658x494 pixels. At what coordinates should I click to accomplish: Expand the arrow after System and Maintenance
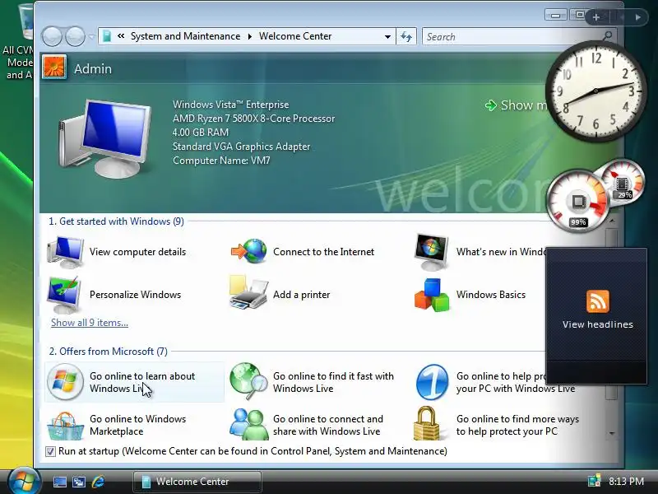coord(250,36)
